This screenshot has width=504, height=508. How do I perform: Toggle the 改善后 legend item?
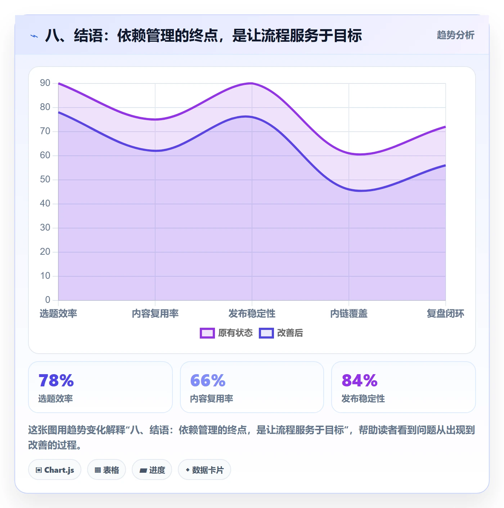pos(281,333)
